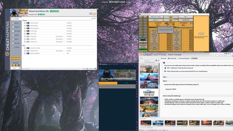233x131 pixels.
Task: Open the Downloads tab in trainer manager
Action: click(172, 58)
